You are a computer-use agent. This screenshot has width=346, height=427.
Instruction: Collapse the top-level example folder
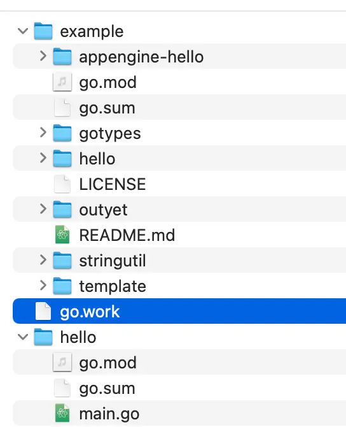[23, 31]
